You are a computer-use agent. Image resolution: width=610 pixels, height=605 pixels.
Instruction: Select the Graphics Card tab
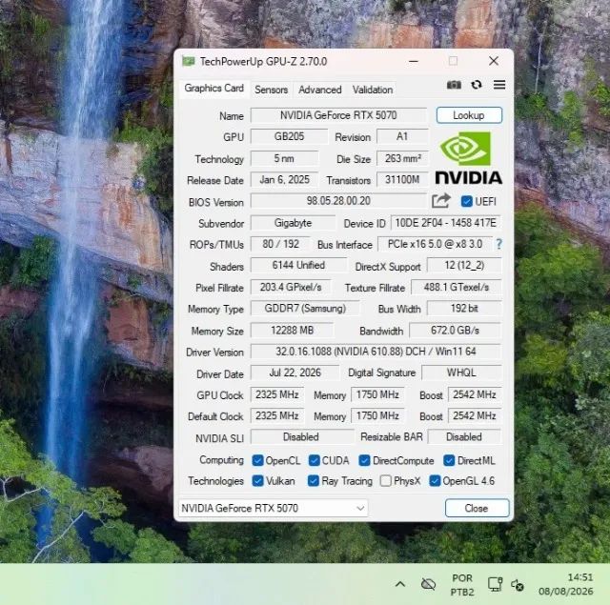click(x=213, y=89)
